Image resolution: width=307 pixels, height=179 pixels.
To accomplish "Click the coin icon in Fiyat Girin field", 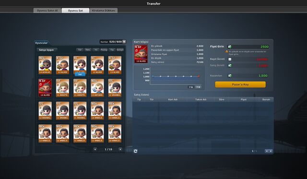I will [230, 47].
